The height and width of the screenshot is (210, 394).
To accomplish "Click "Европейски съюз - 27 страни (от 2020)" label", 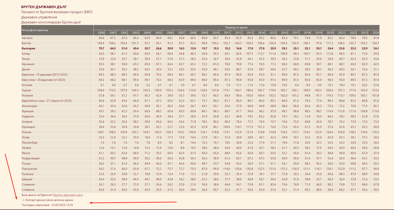I will point(47,101).
